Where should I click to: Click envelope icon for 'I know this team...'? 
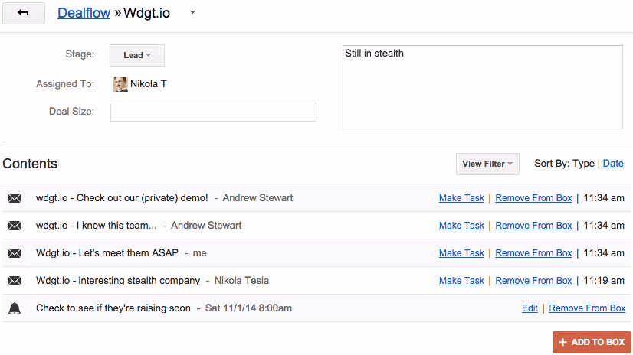click(x=15, y=226)
